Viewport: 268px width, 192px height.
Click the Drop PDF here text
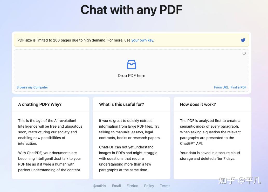coord(132,76)
